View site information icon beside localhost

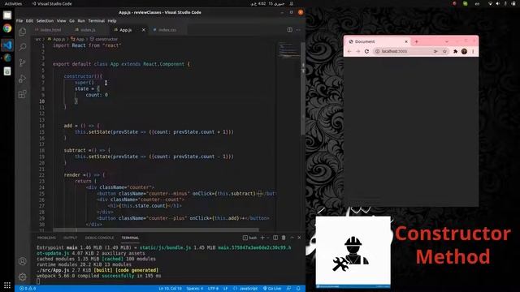pos(377,51)
